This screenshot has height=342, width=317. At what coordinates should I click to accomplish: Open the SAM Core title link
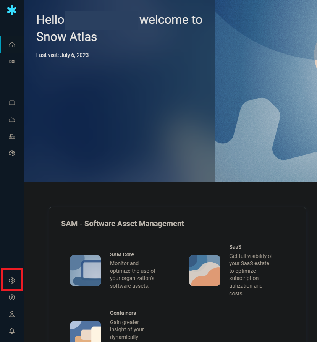(x=122, y=254)
